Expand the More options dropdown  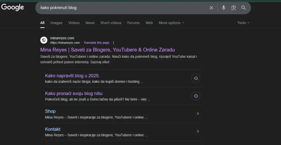(x=171, y=23)
